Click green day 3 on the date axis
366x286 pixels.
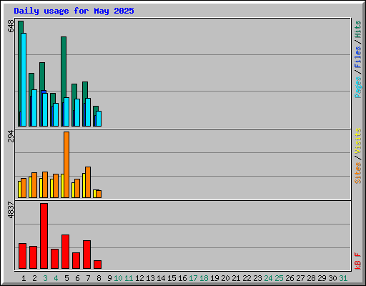click(x=45, y=278)
